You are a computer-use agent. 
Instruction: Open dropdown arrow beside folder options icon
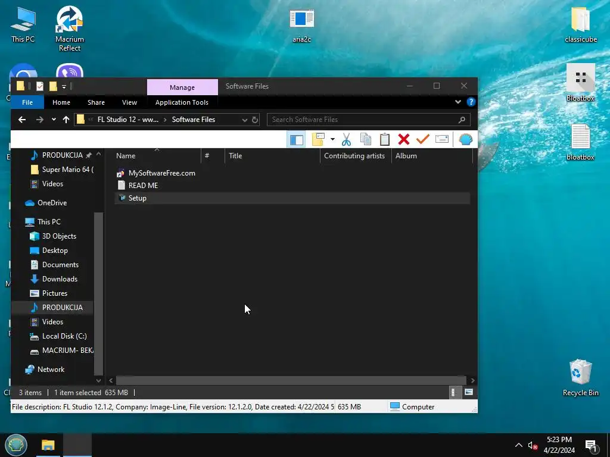[x=332, y=139]
